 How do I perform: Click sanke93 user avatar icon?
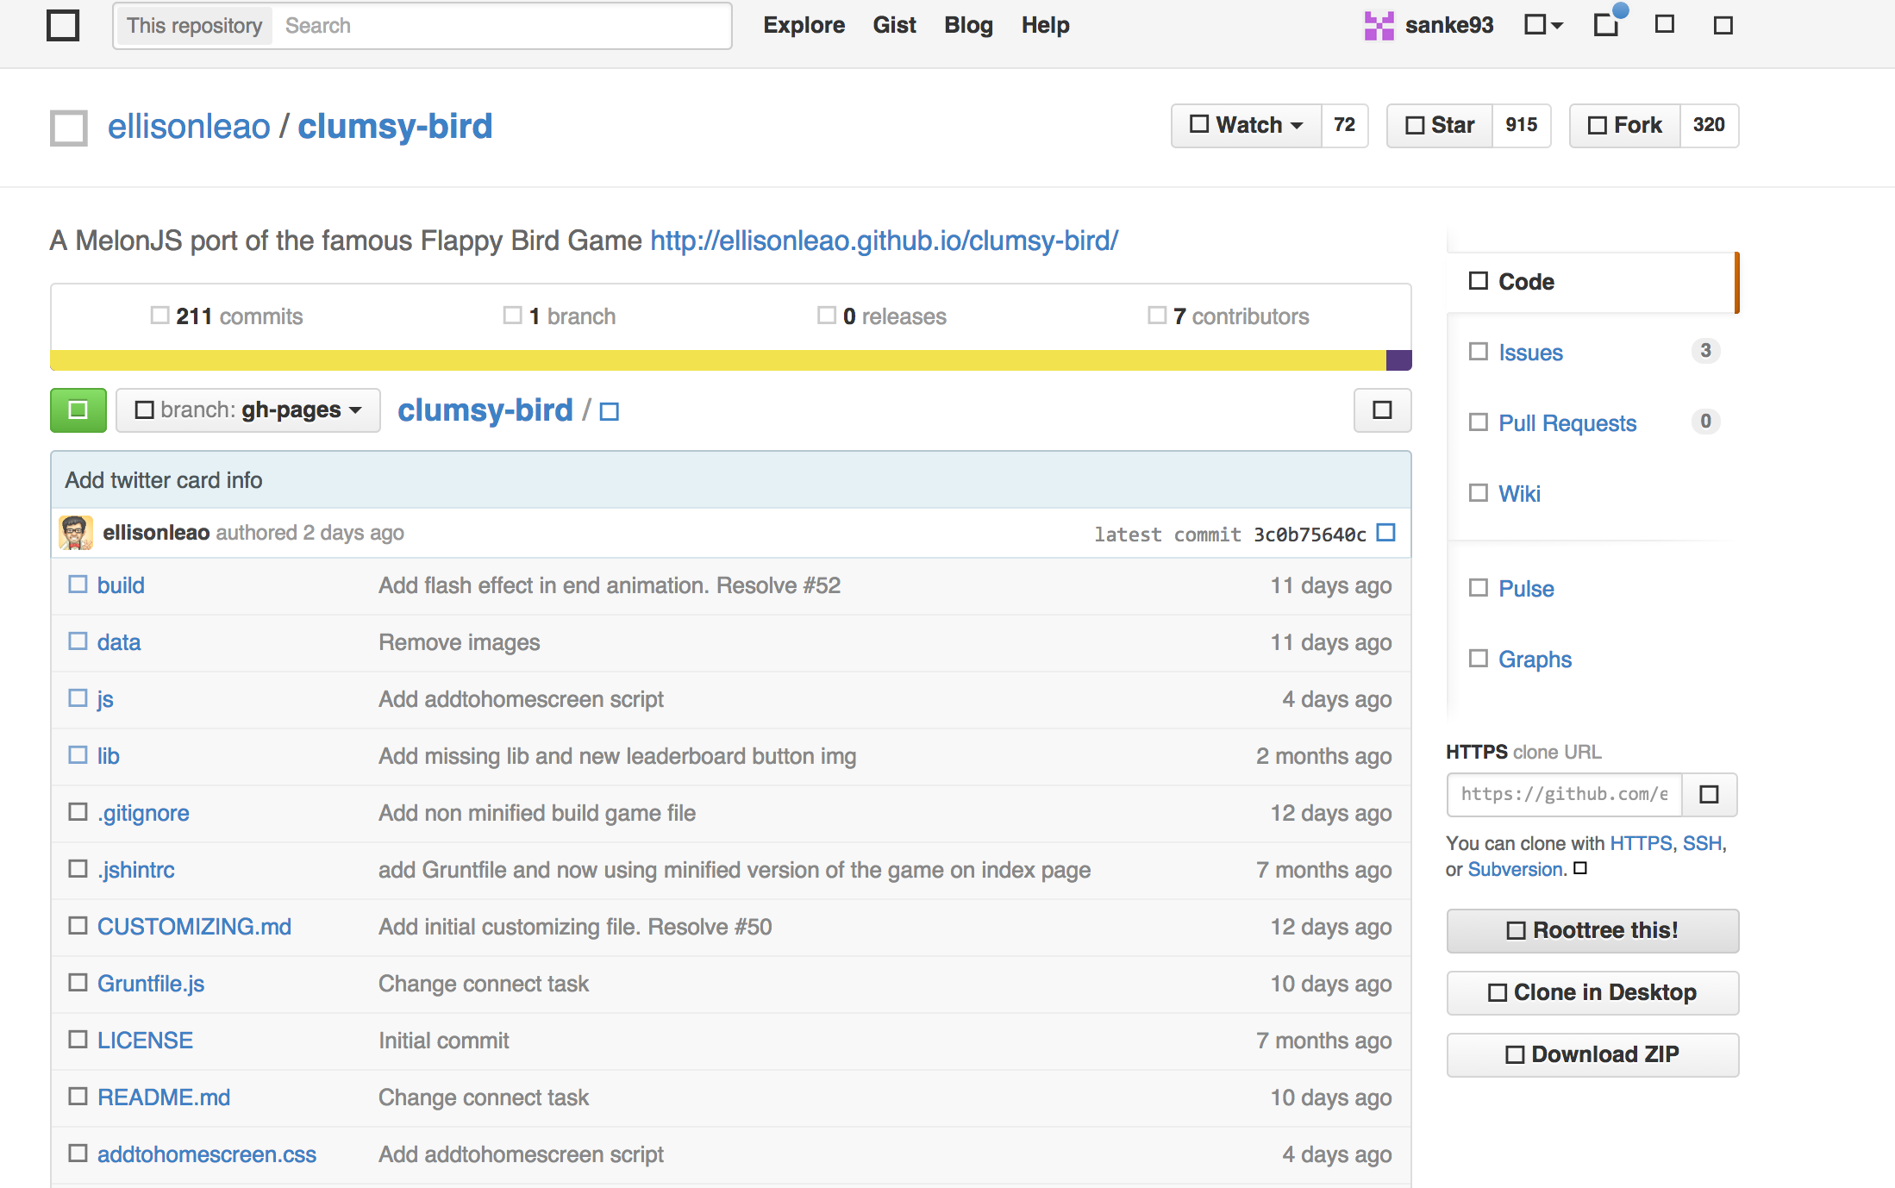[1379, 26]
